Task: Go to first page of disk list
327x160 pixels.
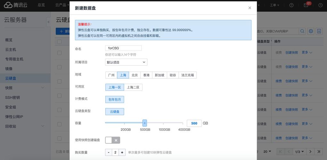Action: [281, 152]
